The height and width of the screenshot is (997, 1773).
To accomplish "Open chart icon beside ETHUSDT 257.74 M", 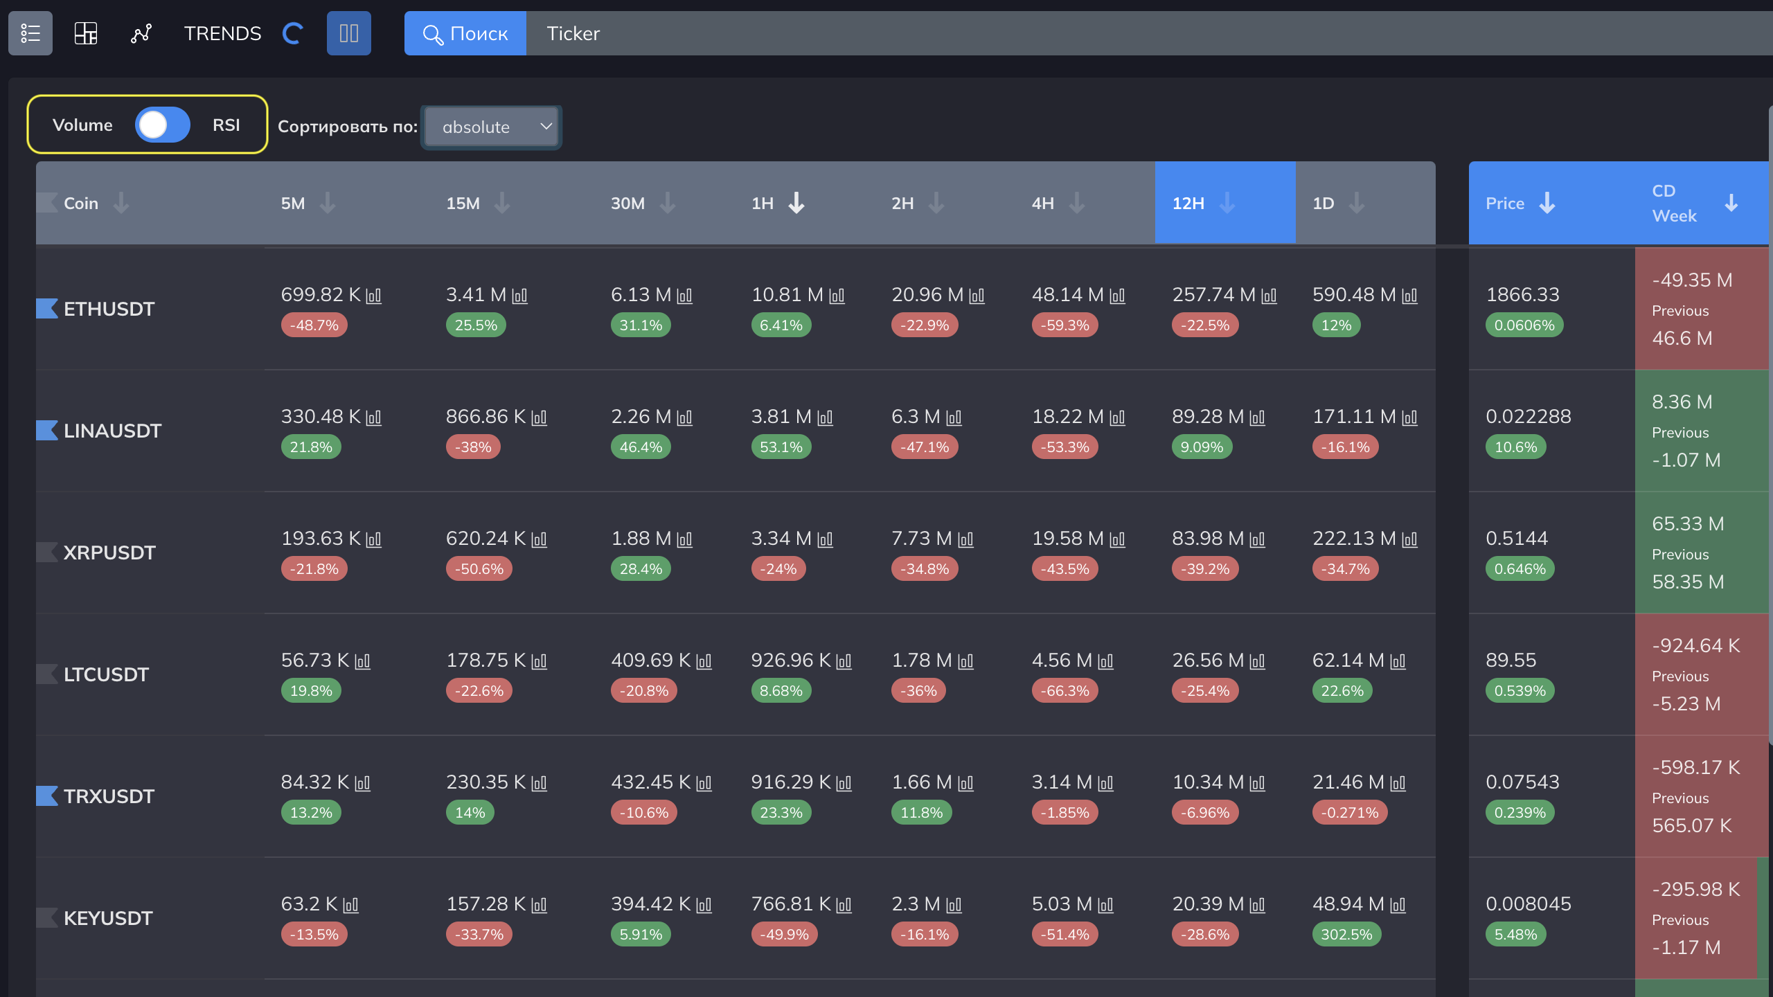I will click(x=1269, y=296).
